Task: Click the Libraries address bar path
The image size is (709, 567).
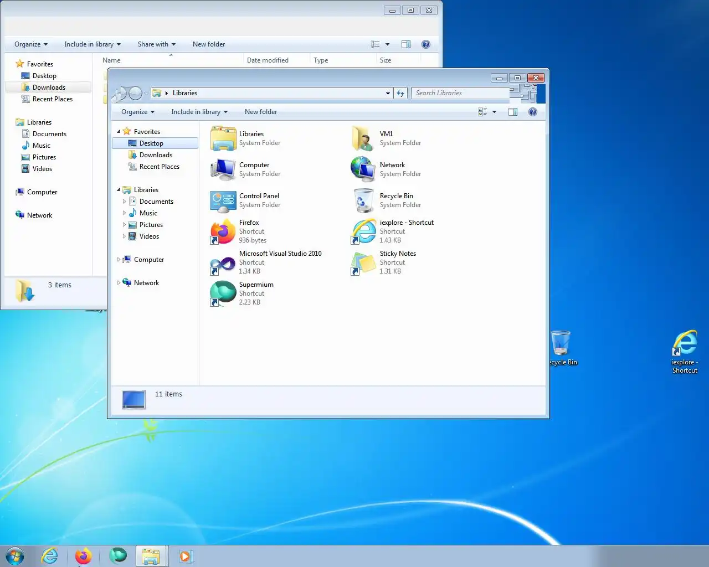Action: tap(185, 93)
